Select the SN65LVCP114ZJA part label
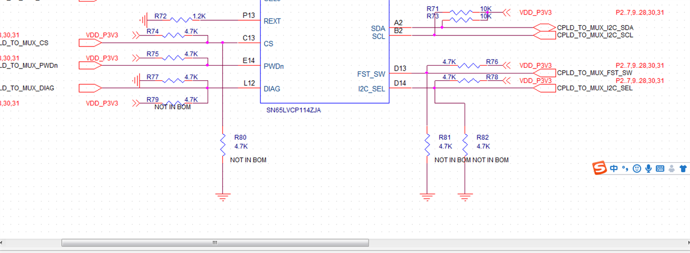This screenshot has height=253, width=690. pyautogui.click(x=294, y=111)
